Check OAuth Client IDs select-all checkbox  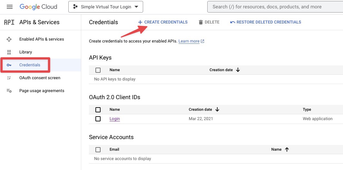(x=98, y=110)
